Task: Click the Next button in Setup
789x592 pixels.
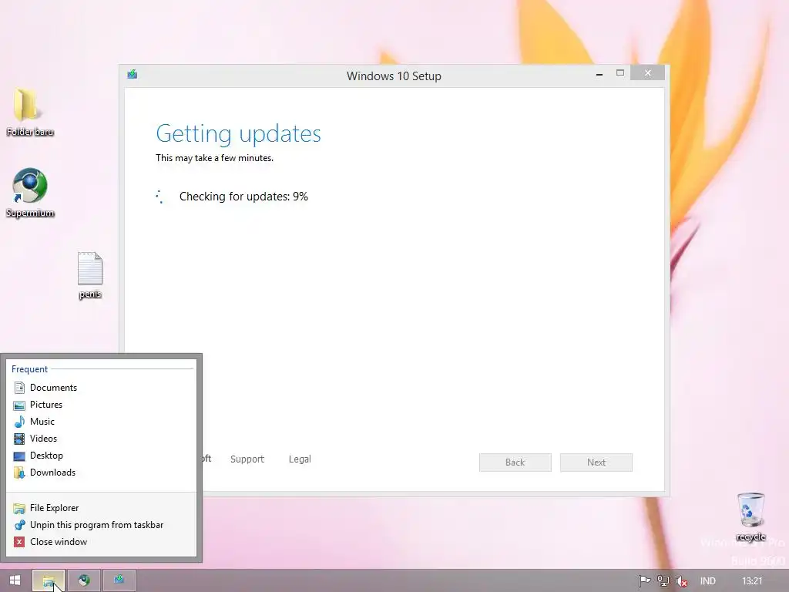Action: [x=596, y=462]
